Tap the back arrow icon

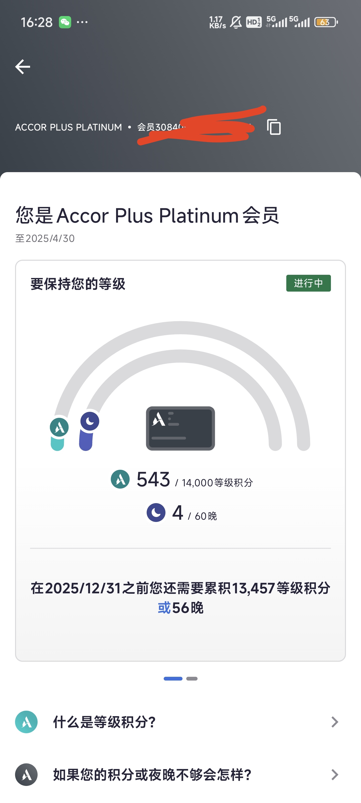22,67
